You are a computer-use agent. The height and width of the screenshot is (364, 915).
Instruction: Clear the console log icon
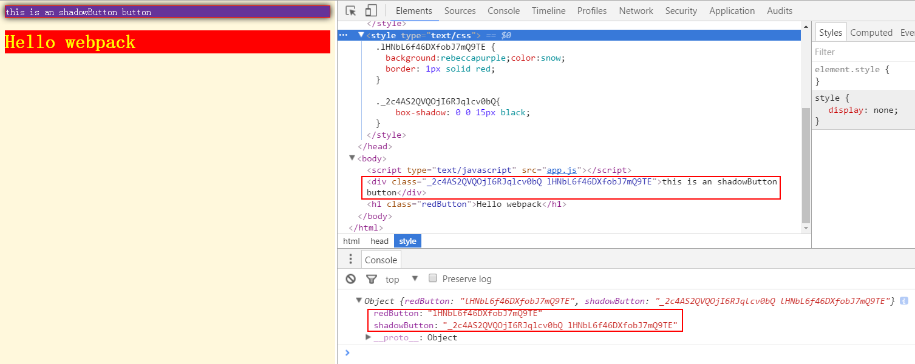351,279
